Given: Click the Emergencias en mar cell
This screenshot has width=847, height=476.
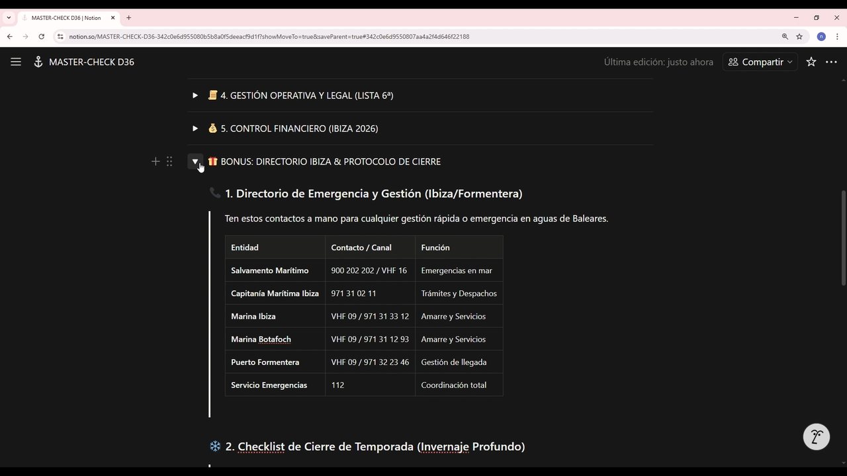Looking at the screenshot, I should (x=459, y=270).
